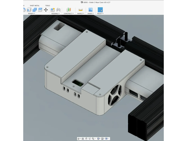Click the Joint icon in Assemble

click(x=58, y=10)
